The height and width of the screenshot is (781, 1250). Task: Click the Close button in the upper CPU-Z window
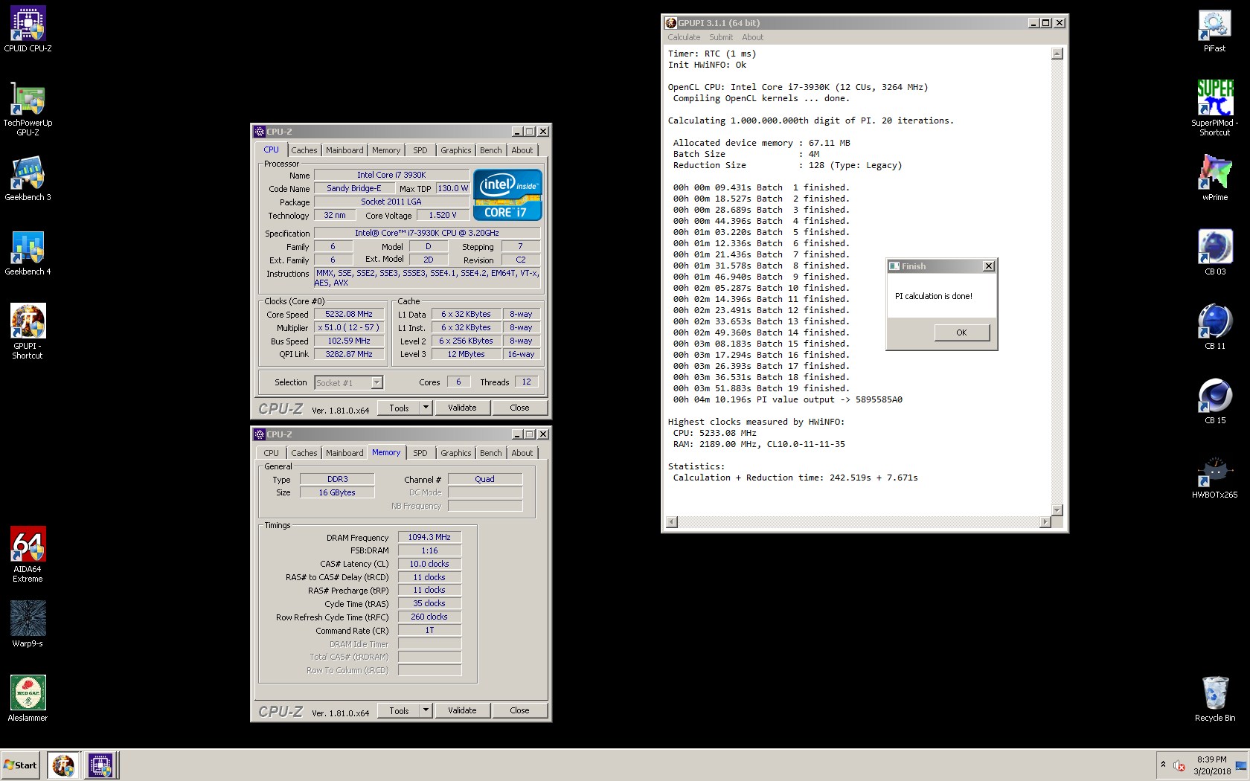[519, 408]
